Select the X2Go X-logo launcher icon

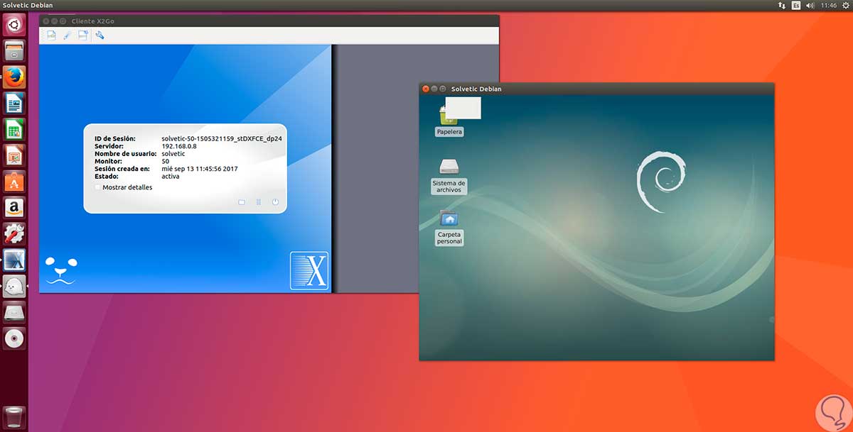tap(14, 260)
